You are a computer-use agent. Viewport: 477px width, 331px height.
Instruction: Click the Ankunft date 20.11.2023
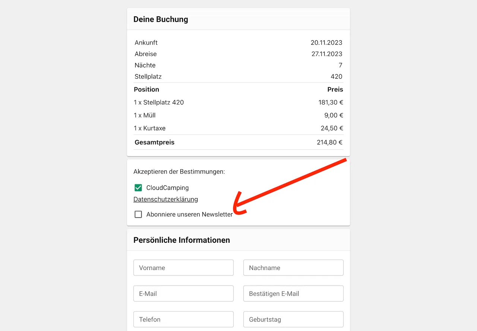pos(326,42)
